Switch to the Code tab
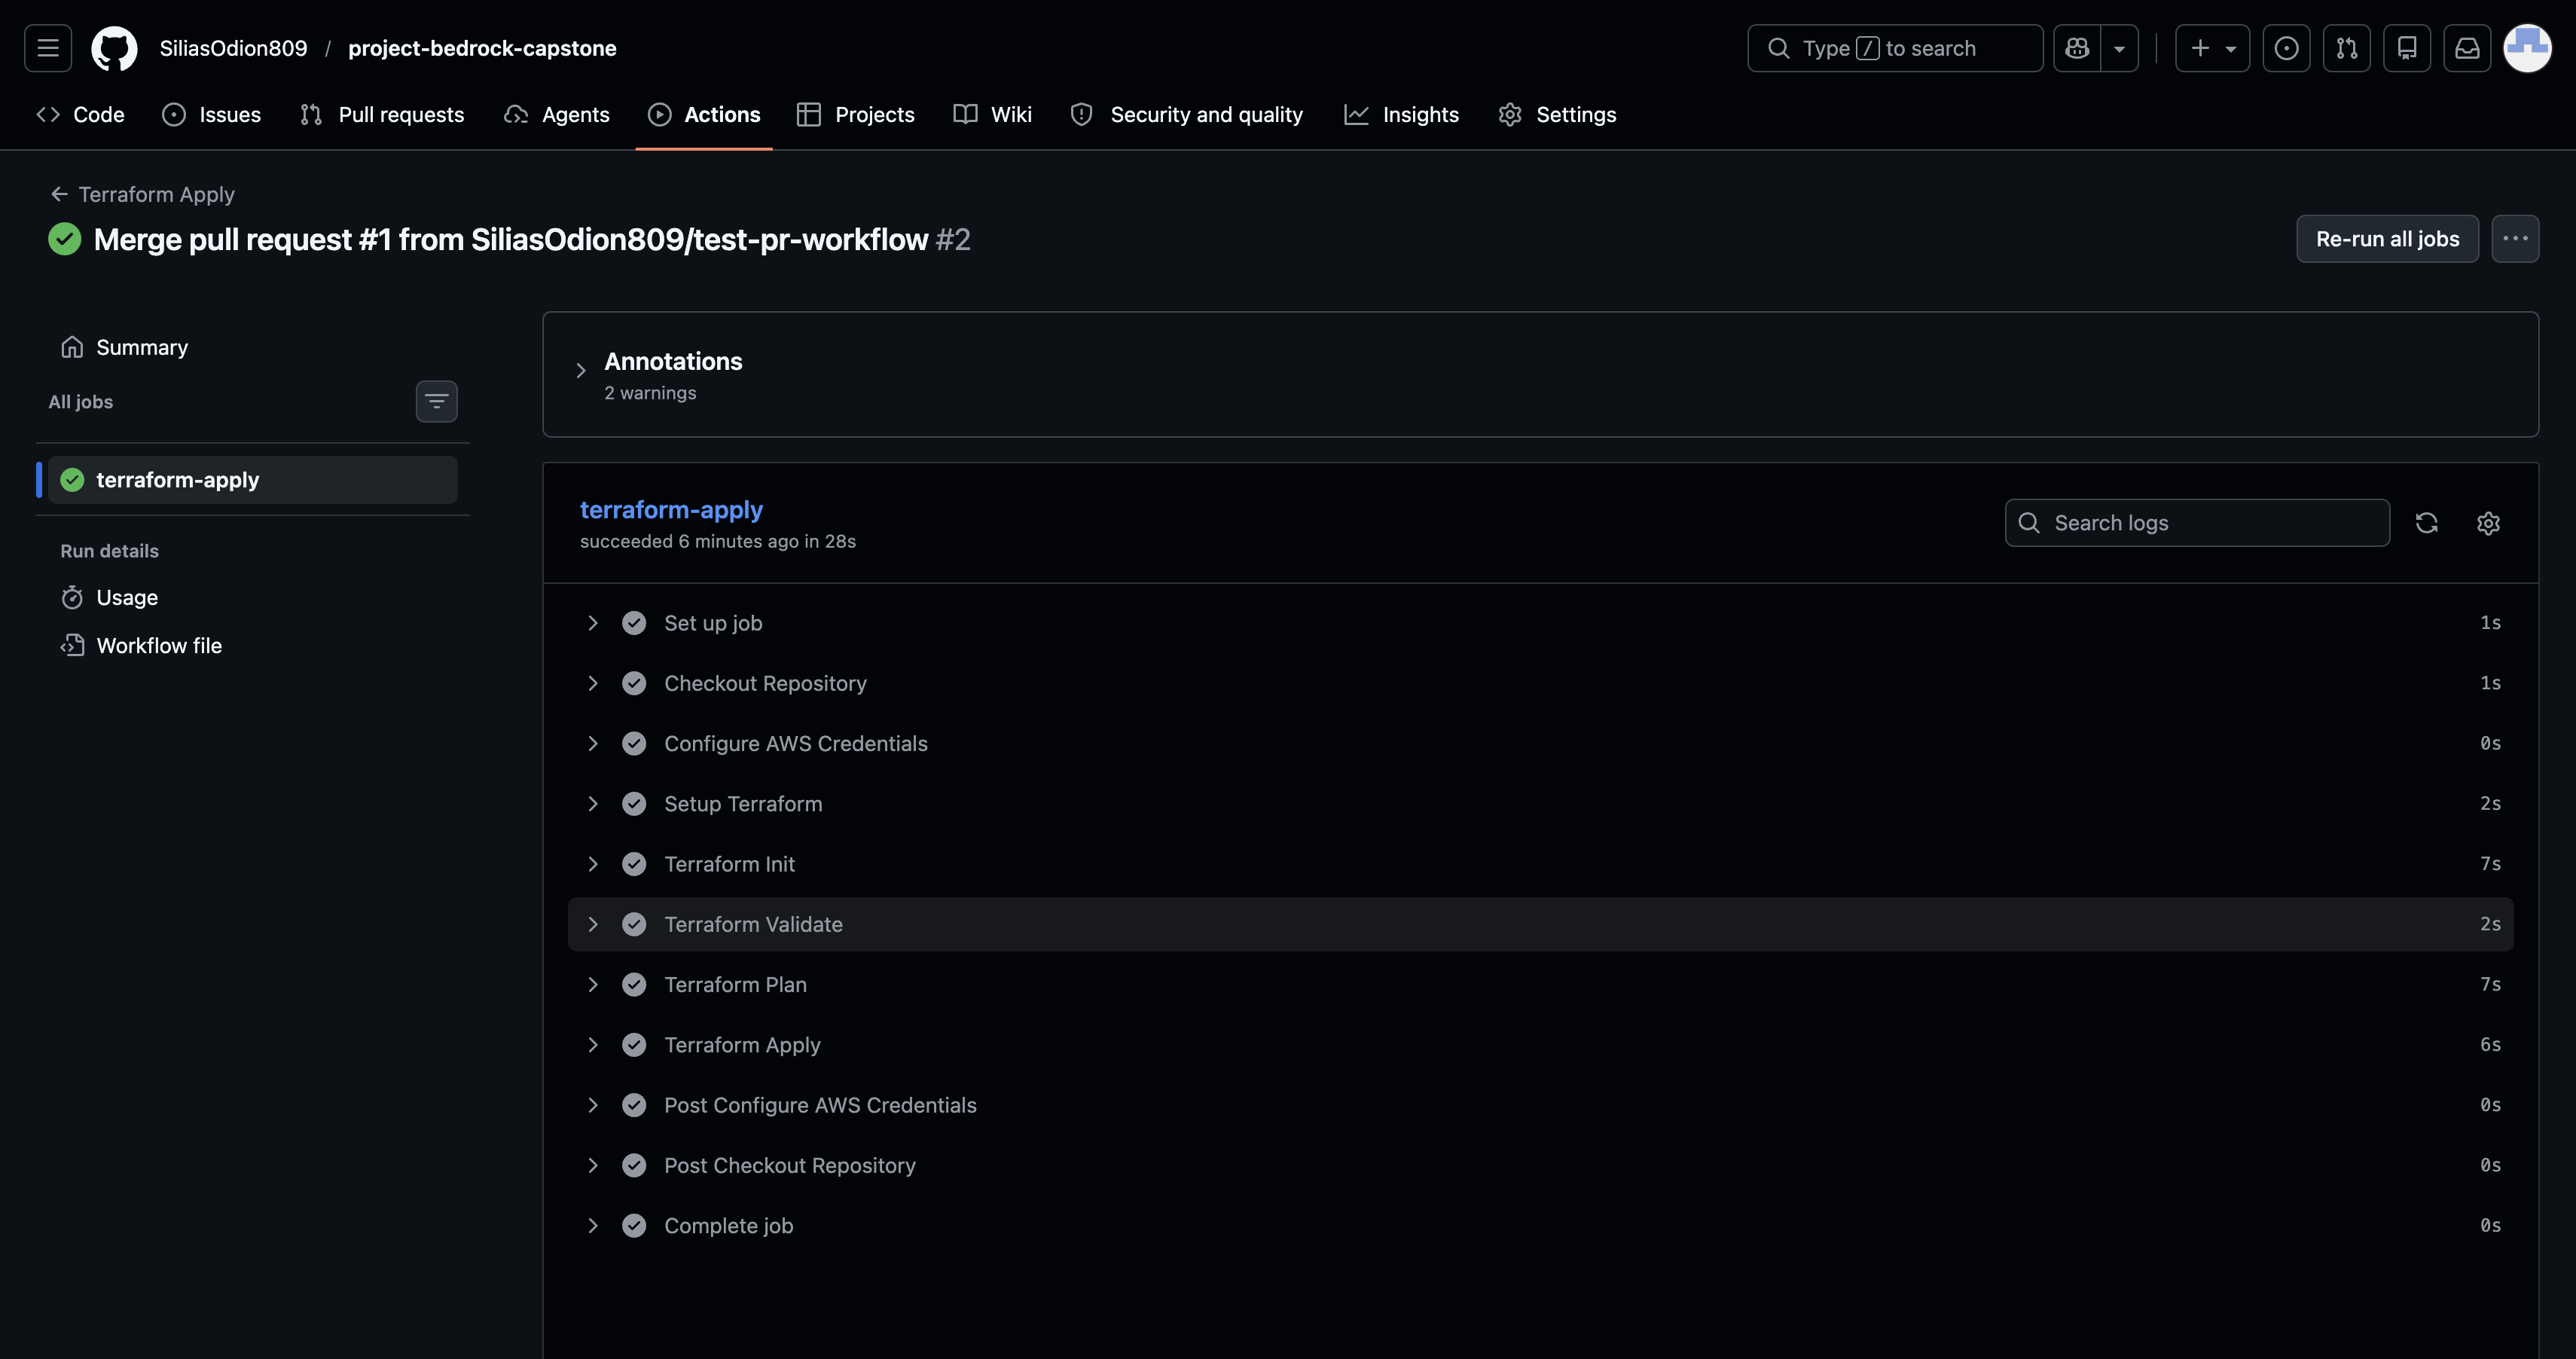 click(x=80, y=115)
